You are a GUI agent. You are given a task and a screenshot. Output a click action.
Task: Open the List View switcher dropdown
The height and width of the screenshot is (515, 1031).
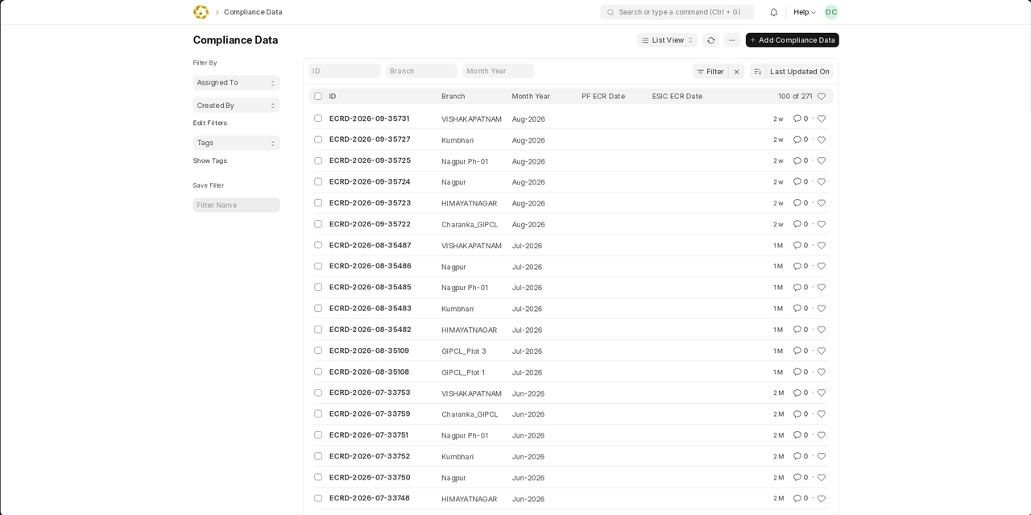[x=667, y=40]
